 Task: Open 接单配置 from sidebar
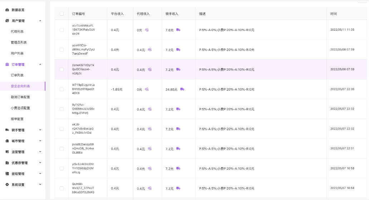pos(17,119)
